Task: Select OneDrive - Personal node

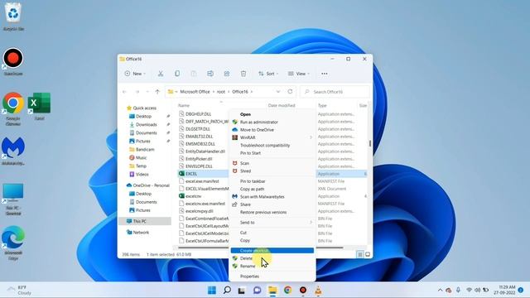Action: coord(151,185)
